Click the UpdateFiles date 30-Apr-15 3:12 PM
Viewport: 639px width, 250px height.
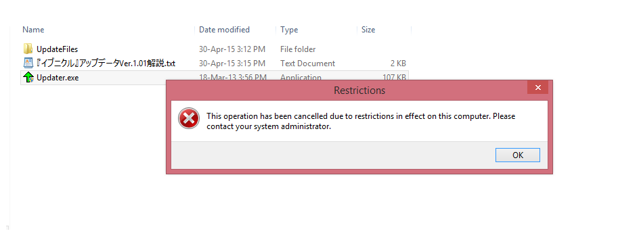[232, 49]
